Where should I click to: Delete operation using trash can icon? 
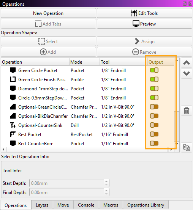[x=187, y=111]
